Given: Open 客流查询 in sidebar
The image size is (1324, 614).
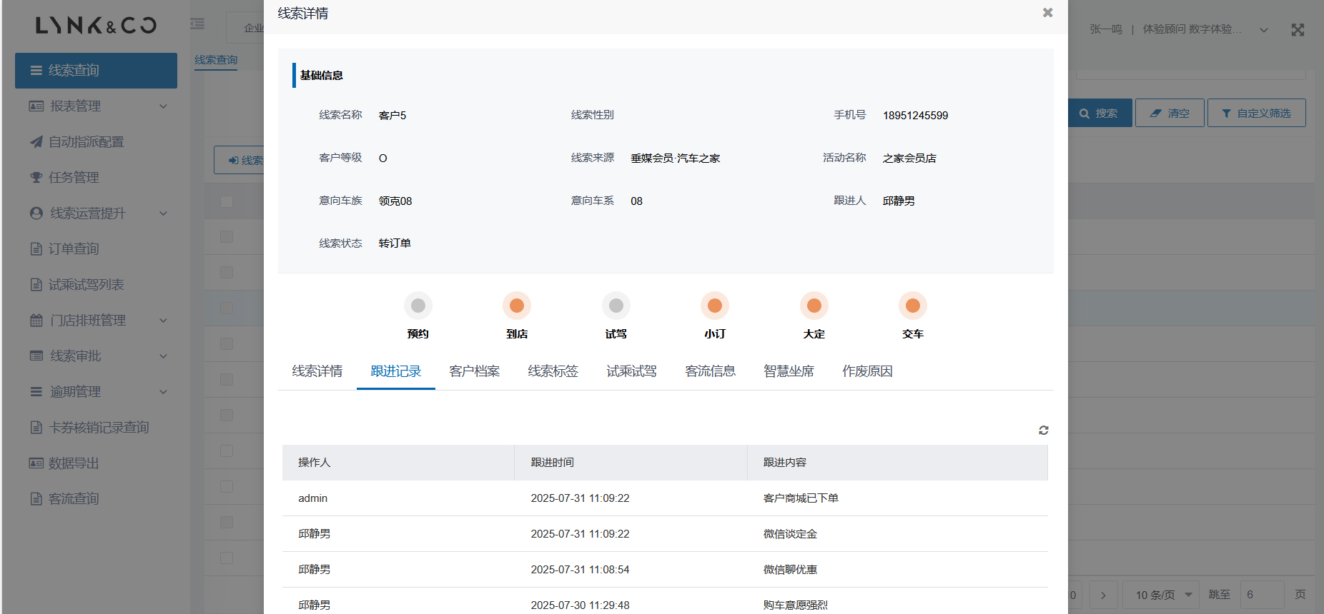Looking at the screenshot, I should coord(96,499).
